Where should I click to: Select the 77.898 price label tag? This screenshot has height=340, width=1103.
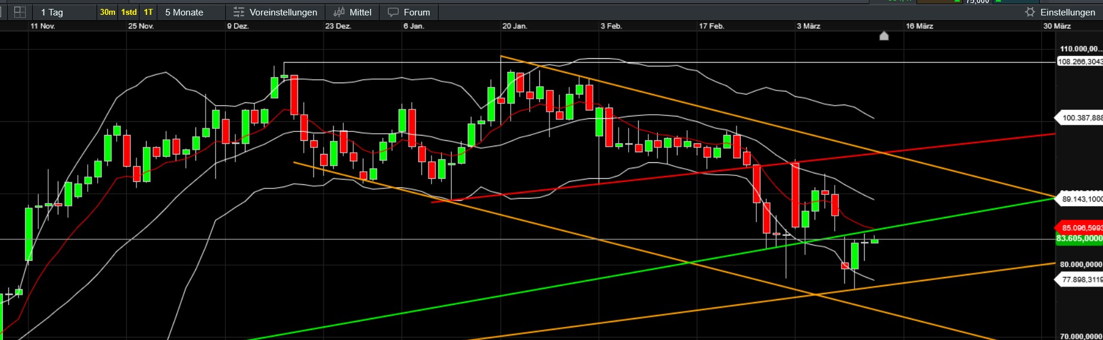coord(1079,279)
